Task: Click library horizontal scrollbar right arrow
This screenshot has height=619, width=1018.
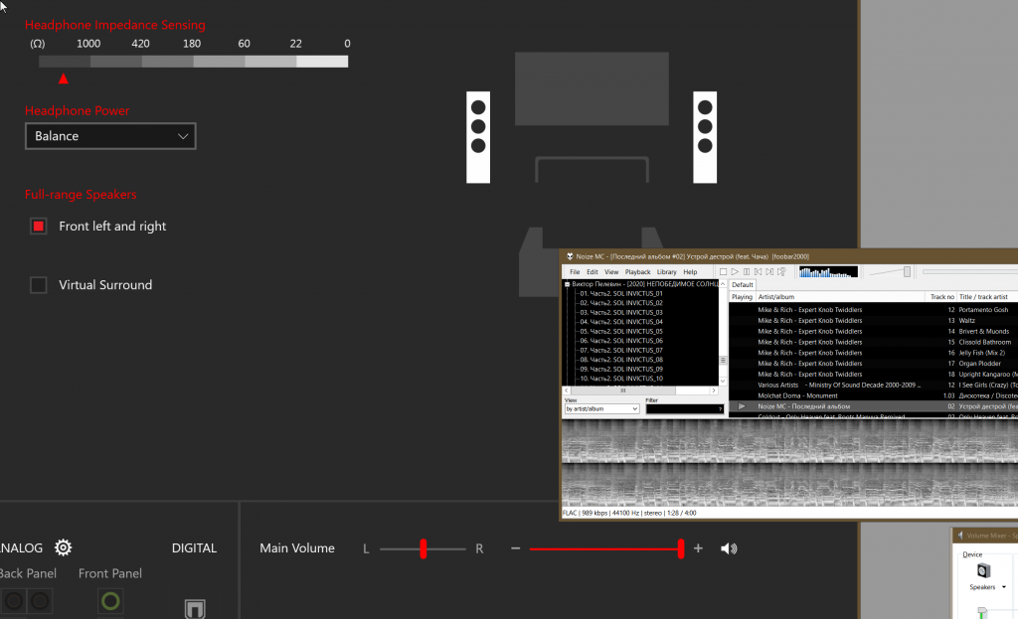Action: click(x=714, y=390)
